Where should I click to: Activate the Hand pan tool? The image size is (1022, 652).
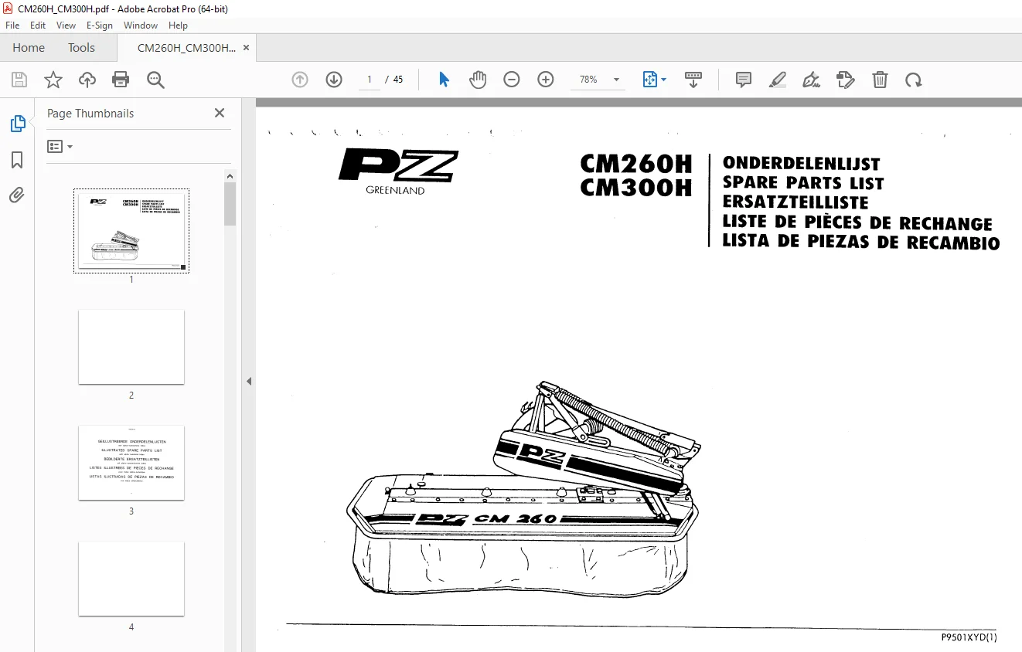click(478, 80)
